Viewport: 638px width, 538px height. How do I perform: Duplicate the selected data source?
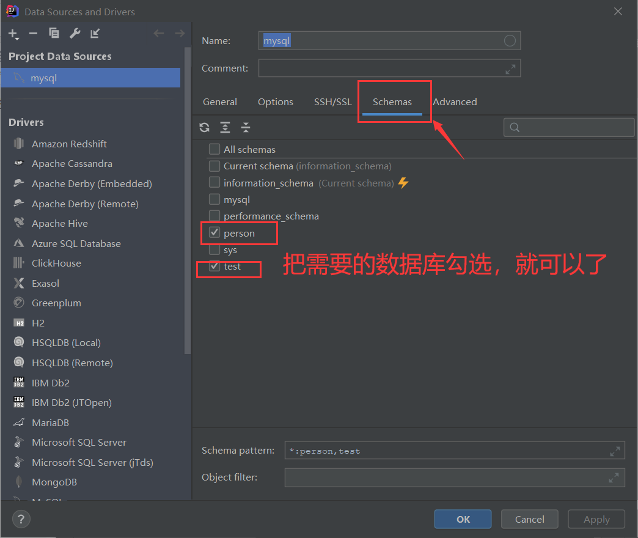click(x=54, y=33)
